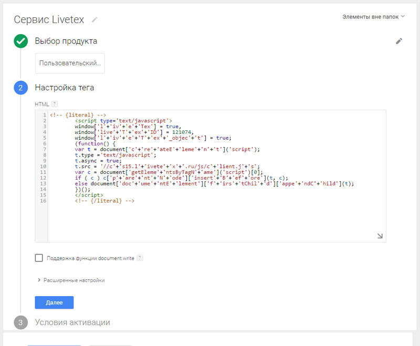420x346 pixels.
Task: Click the Выбор продукта step heading
Action: tap(66, 41)
